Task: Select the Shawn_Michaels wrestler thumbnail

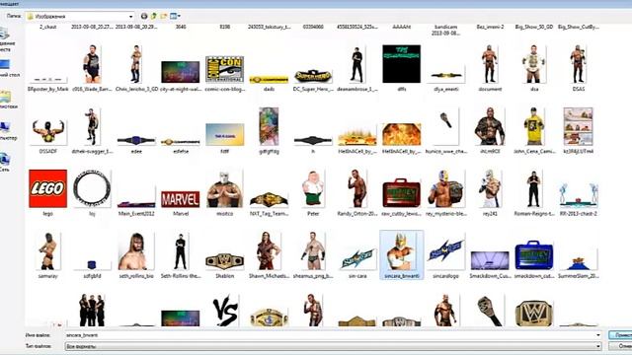Action: [x=269, y=251]
